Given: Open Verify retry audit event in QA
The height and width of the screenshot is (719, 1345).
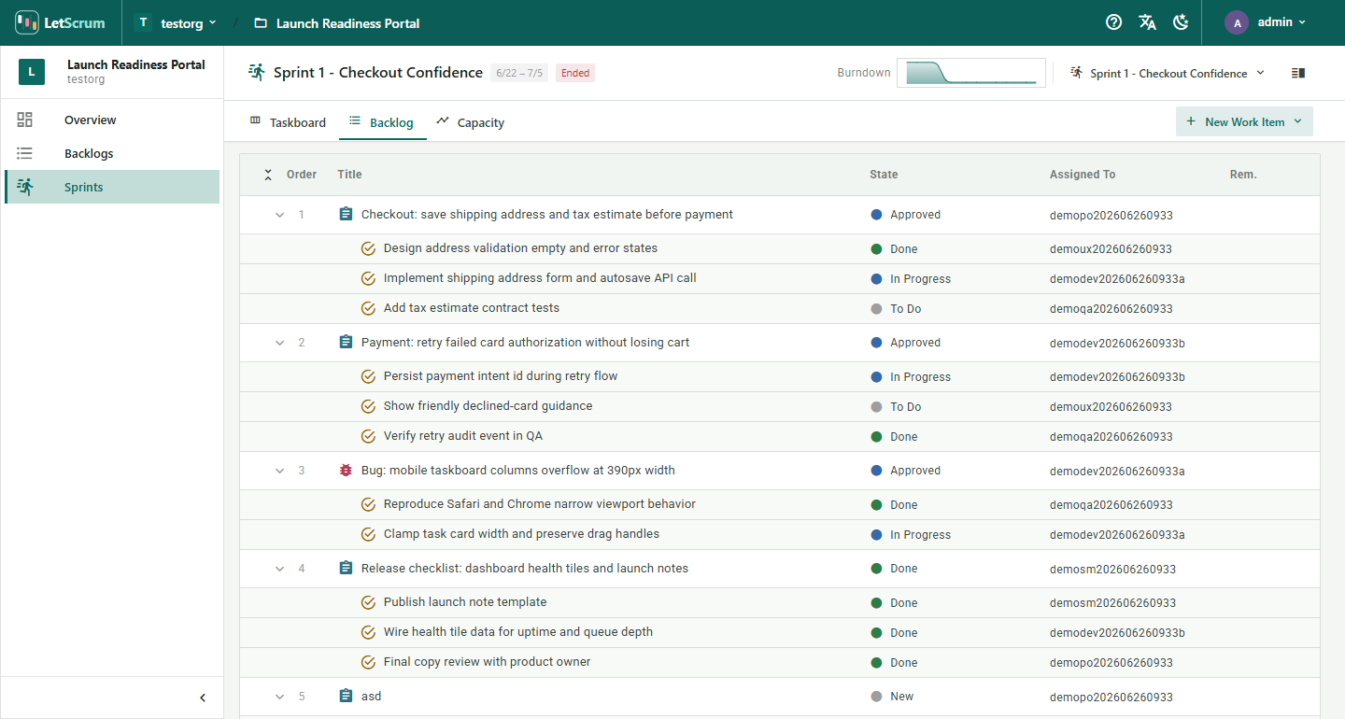Looking at the screenshot, I should 463,436.
